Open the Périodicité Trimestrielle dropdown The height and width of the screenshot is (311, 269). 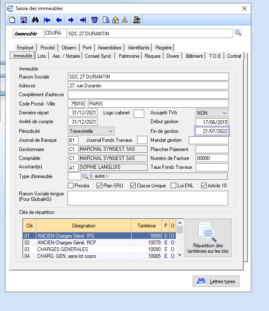[x=91, y=131]
